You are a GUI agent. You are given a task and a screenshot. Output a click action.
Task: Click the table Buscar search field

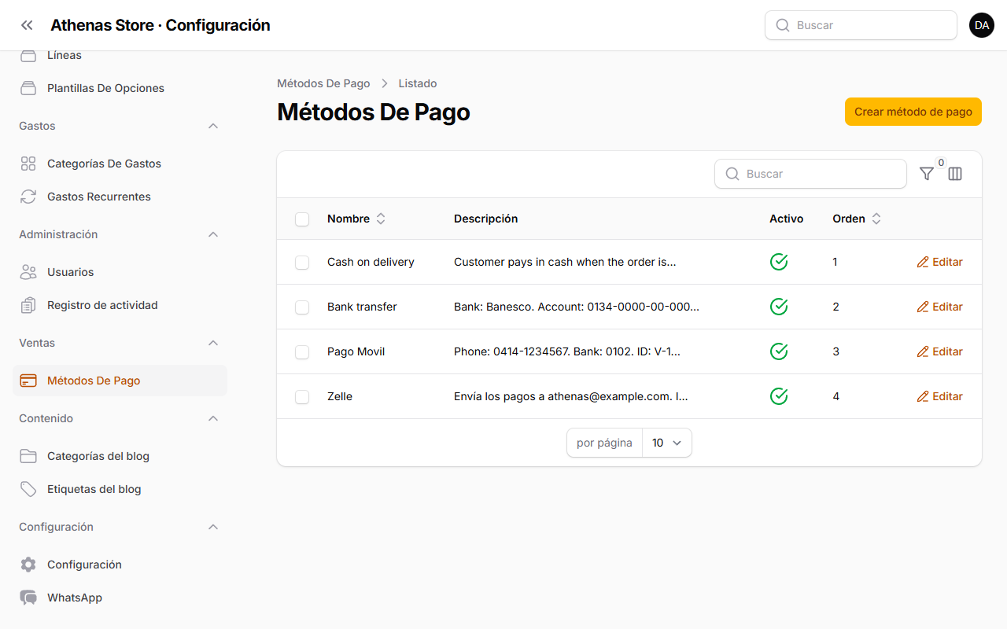(810, 174)
